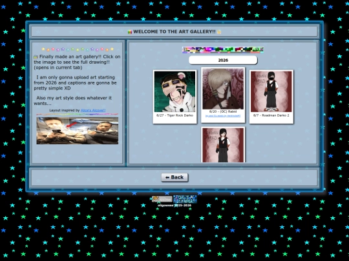349x261 pixels.
Task: Go back with the Back button
Action: coord(174,177)
